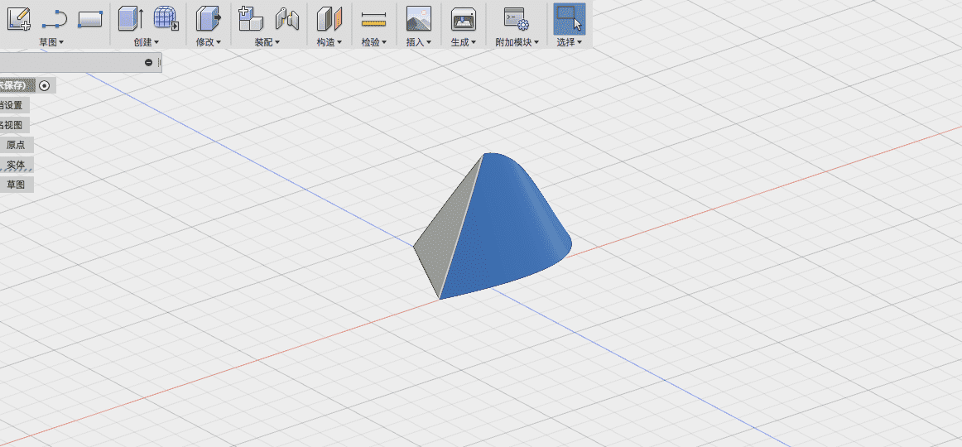Select the Rectangle sketch tool icon
962x447 pixels.
90,19
